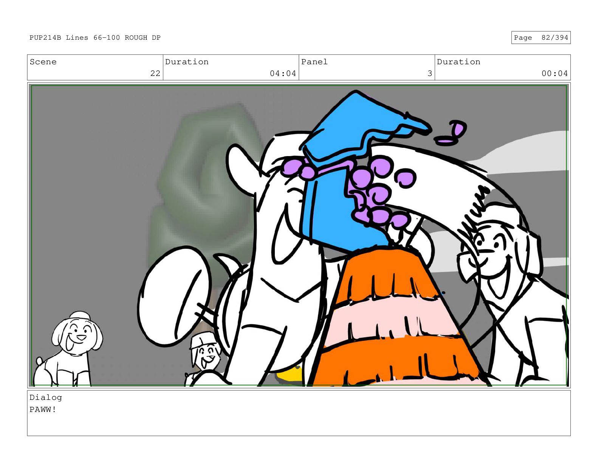Click the "Page 82/394" page indicator box
This screenshot has height=463, width=598.
(x=541, y=37)
